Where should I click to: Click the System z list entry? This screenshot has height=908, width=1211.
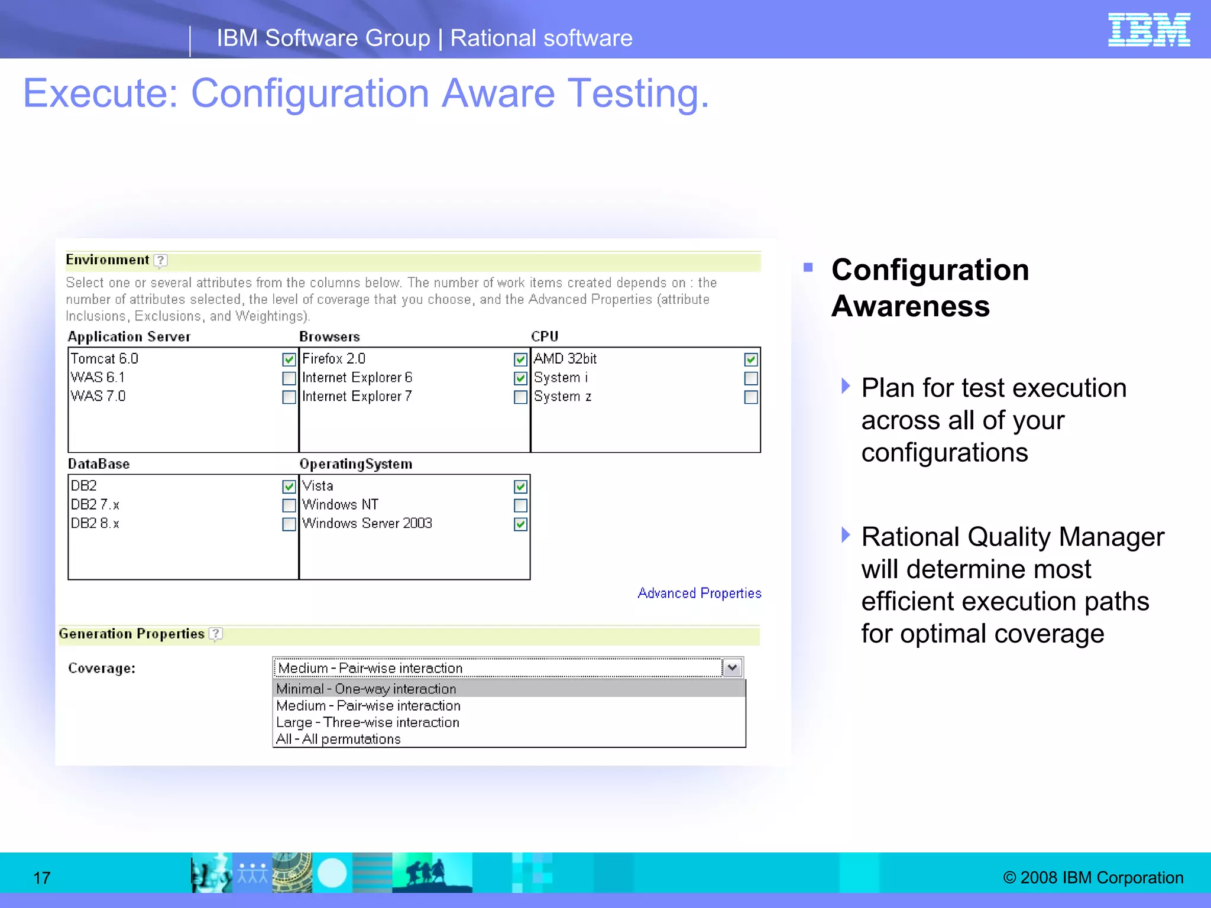tap(563, 396)
